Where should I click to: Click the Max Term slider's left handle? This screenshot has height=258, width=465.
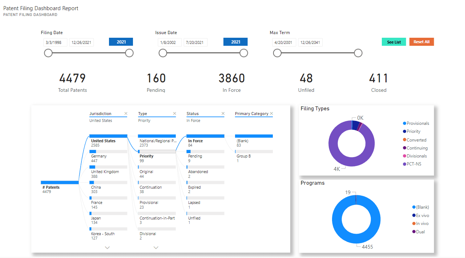coord(277,53)
